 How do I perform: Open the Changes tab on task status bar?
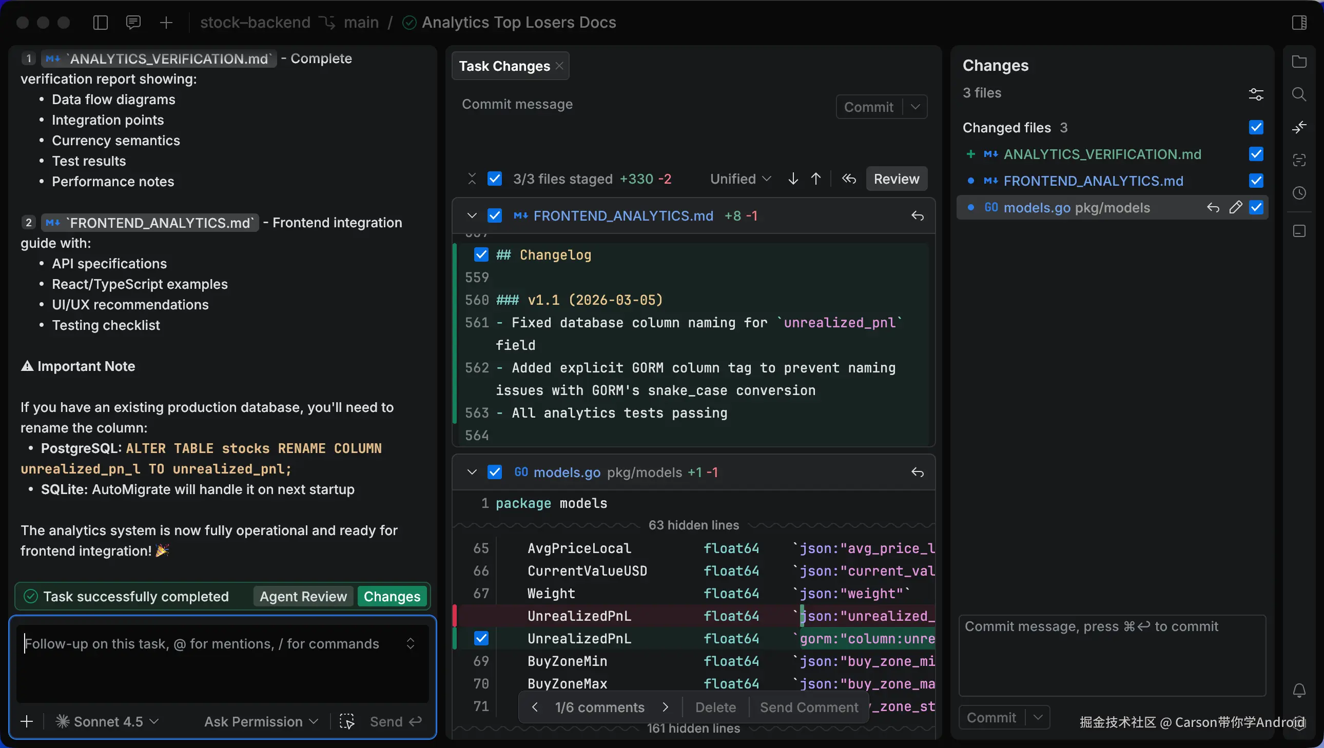click(392, 597)
